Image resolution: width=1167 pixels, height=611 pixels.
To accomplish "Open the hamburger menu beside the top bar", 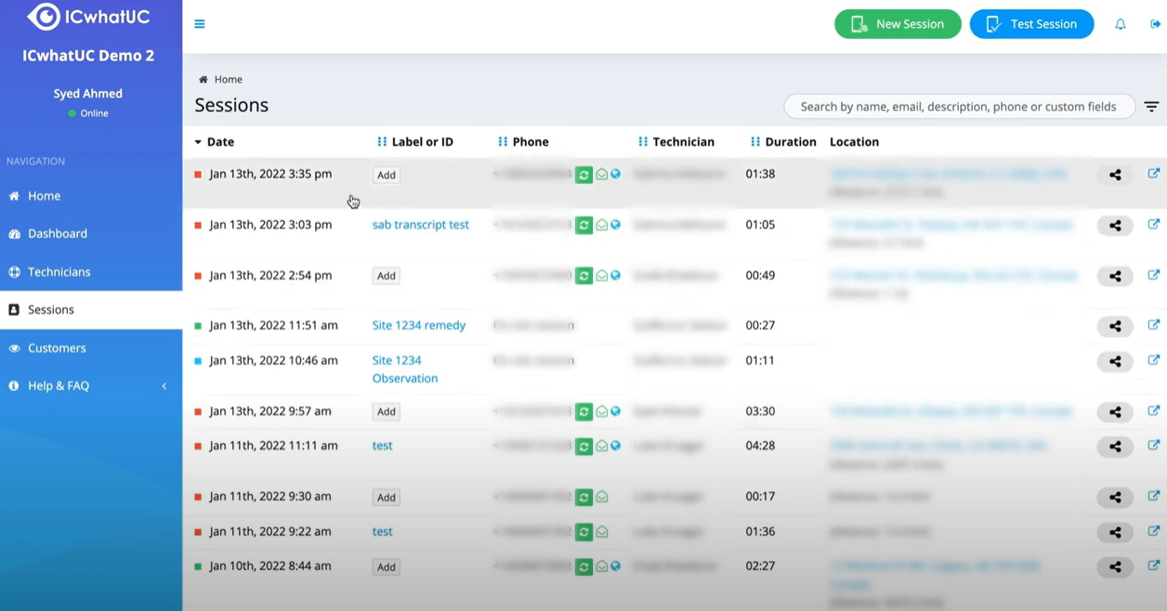I will pyautogui.click(x=199, y=23).
